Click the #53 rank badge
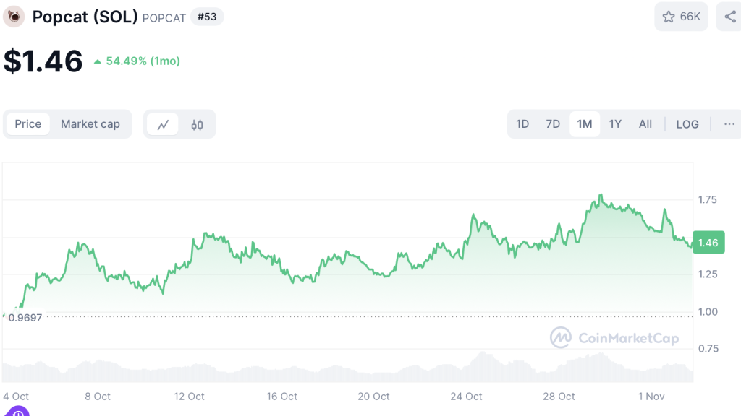 click(x=207, y=17)
